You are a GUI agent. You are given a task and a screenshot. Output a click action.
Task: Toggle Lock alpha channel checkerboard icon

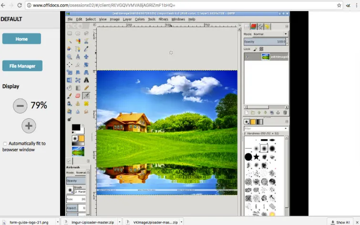[x=261, y=49]
